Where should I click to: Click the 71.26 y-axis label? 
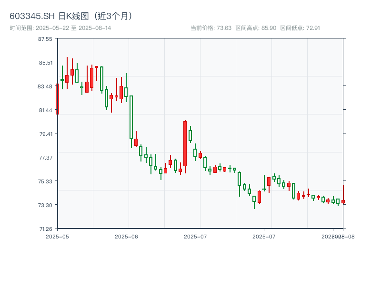pos(46,229)
